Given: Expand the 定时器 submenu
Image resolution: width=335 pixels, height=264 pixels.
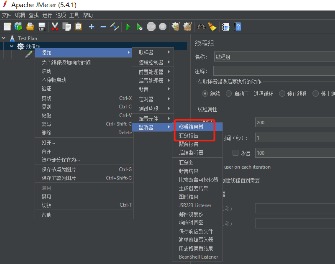Looking at the screenshot, I should (x=153, y=99).
